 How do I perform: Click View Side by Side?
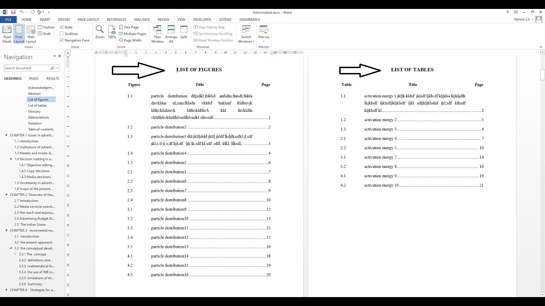[x=209, y=27]
